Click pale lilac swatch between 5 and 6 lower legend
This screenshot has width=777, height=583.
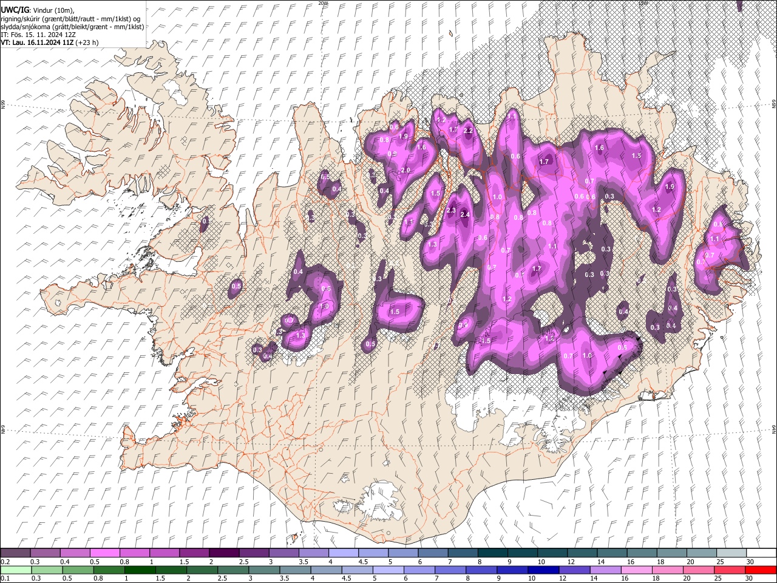tap(388, 570)
